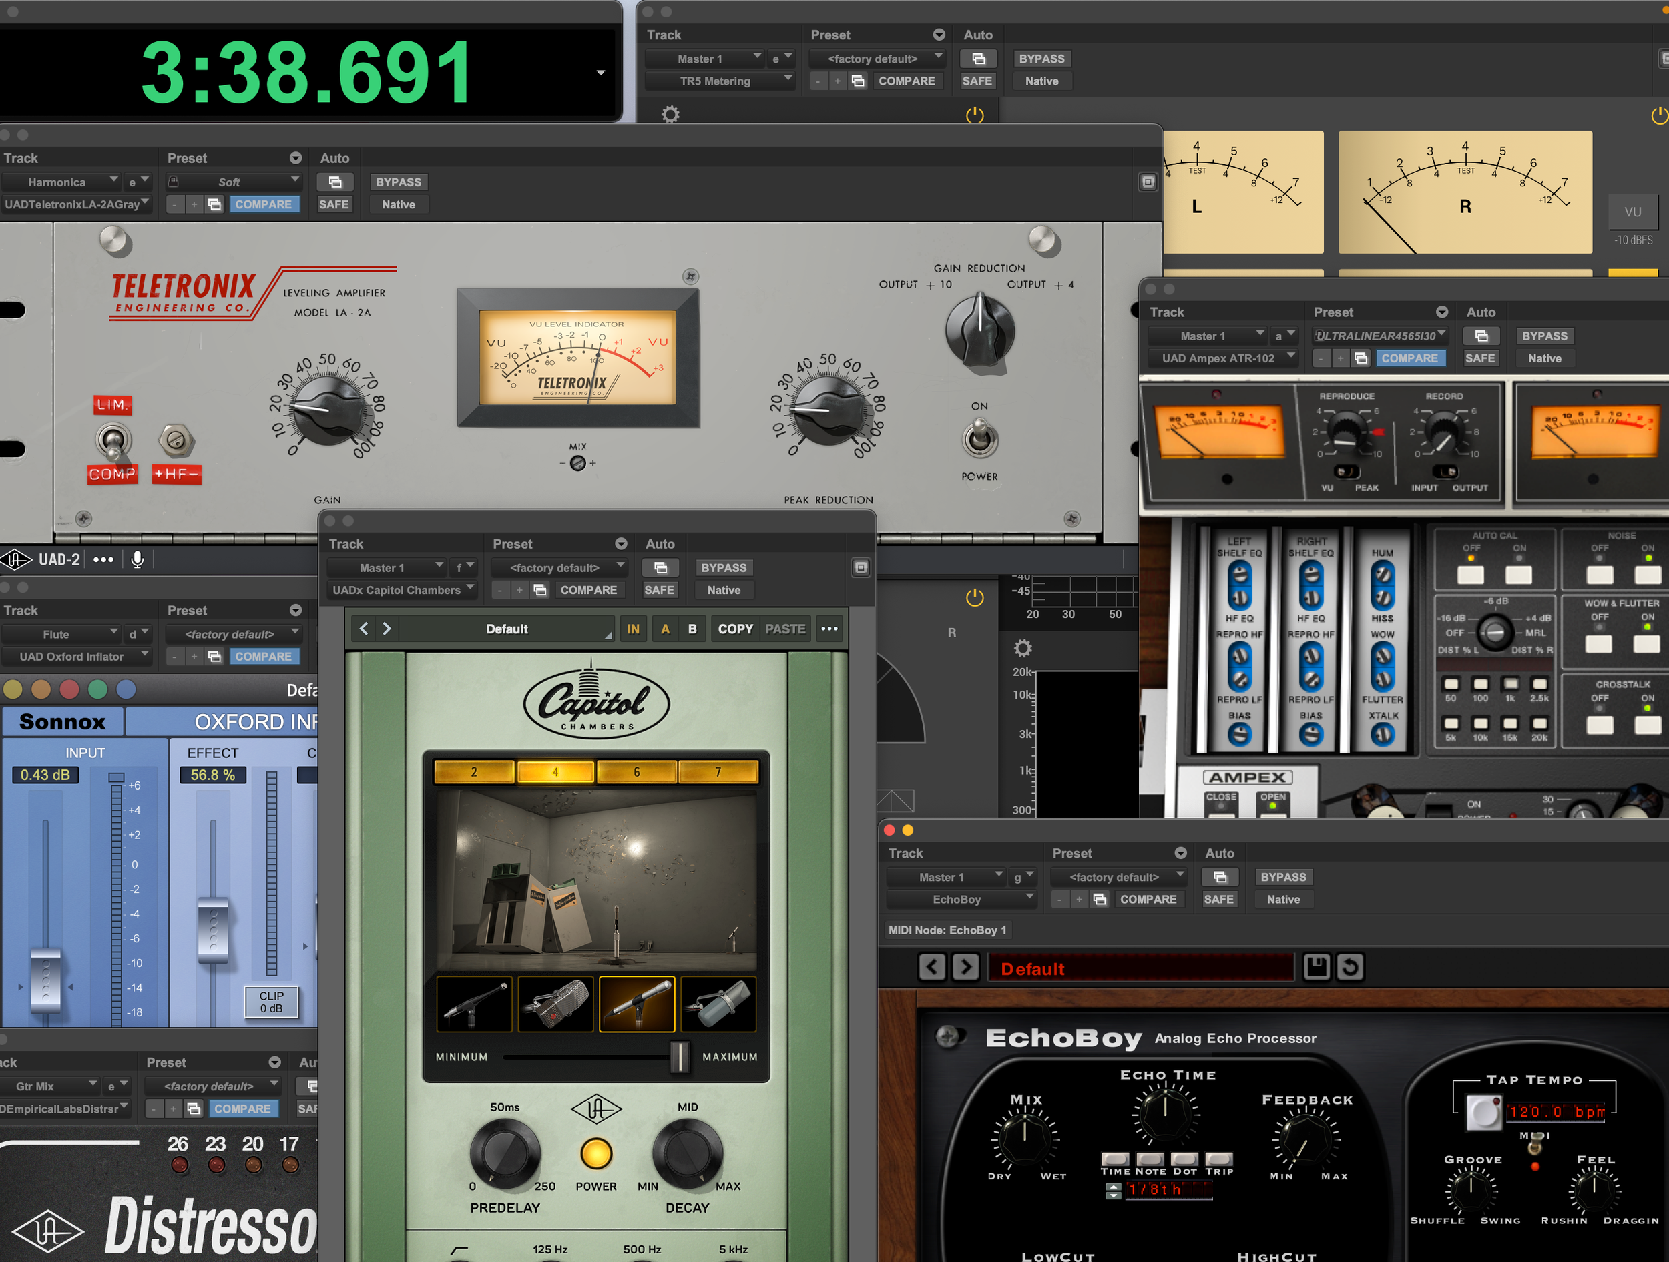This screenshot has width=1669, height=1262.
Task: Click the EchoBoy Tap Tempo pad
Action: tap(1483, 1112)
